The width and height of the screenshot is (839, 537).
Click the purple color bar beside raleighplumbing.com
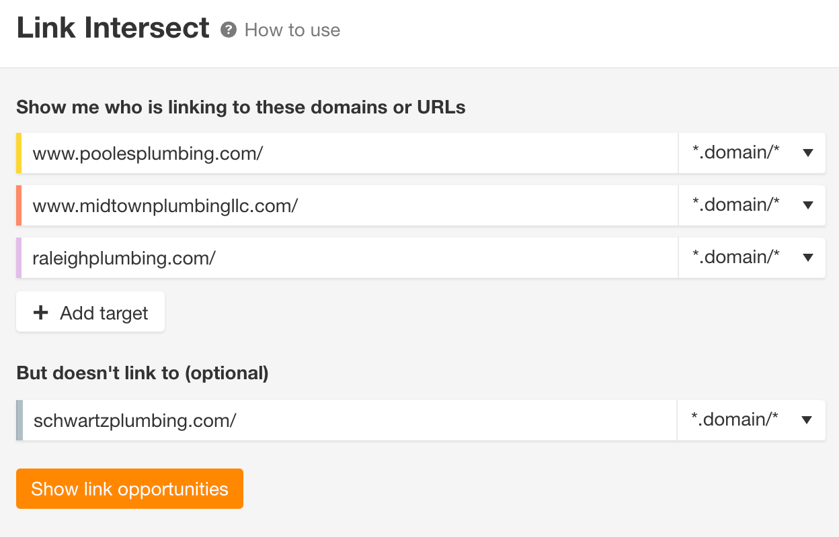coord(20,258)
